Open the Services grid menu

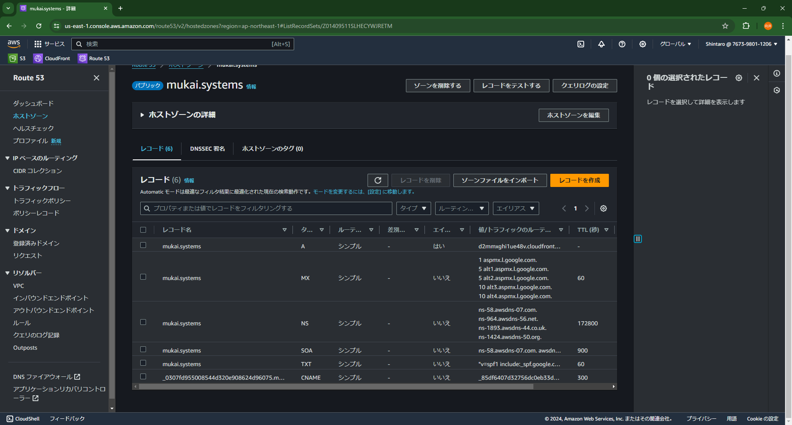click(x=49, y=44)
